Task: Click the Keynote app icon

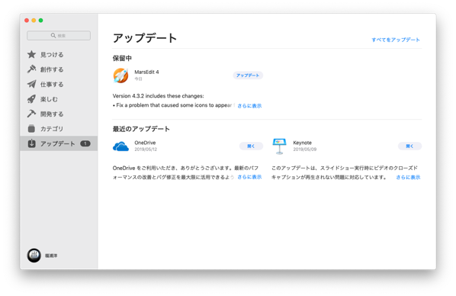Action: [280, 146]
